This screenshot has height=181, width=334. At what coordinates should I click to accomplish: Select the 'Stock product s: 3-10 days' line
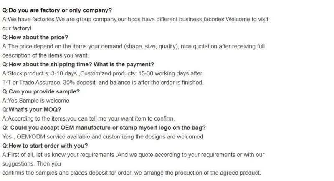point(102,73)
